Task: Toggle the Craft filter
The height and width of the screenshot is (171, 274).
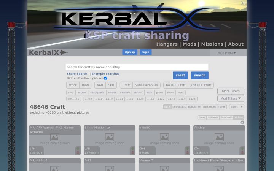Action: (x=126, y=85)
